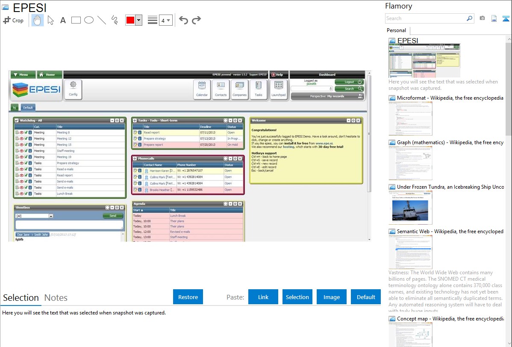Select the Crop tool
The image size is (512, 347).
click(x=13, y=20)
